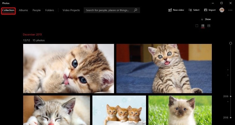Open the three-dot See more menu
Image resolution: width=235 pixels, height=125 pixels.
coord(230,10)
